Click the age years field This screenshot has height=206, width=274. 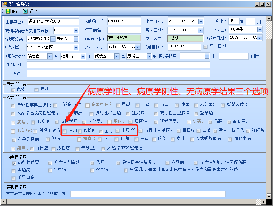(234, 21)
